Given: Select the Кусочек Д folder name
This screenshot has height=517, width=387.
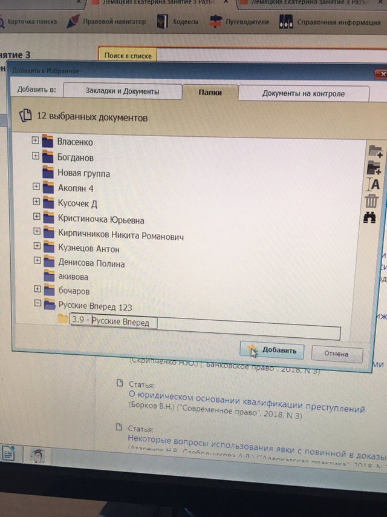Looking at the screenshot, I should pos(78,203).
